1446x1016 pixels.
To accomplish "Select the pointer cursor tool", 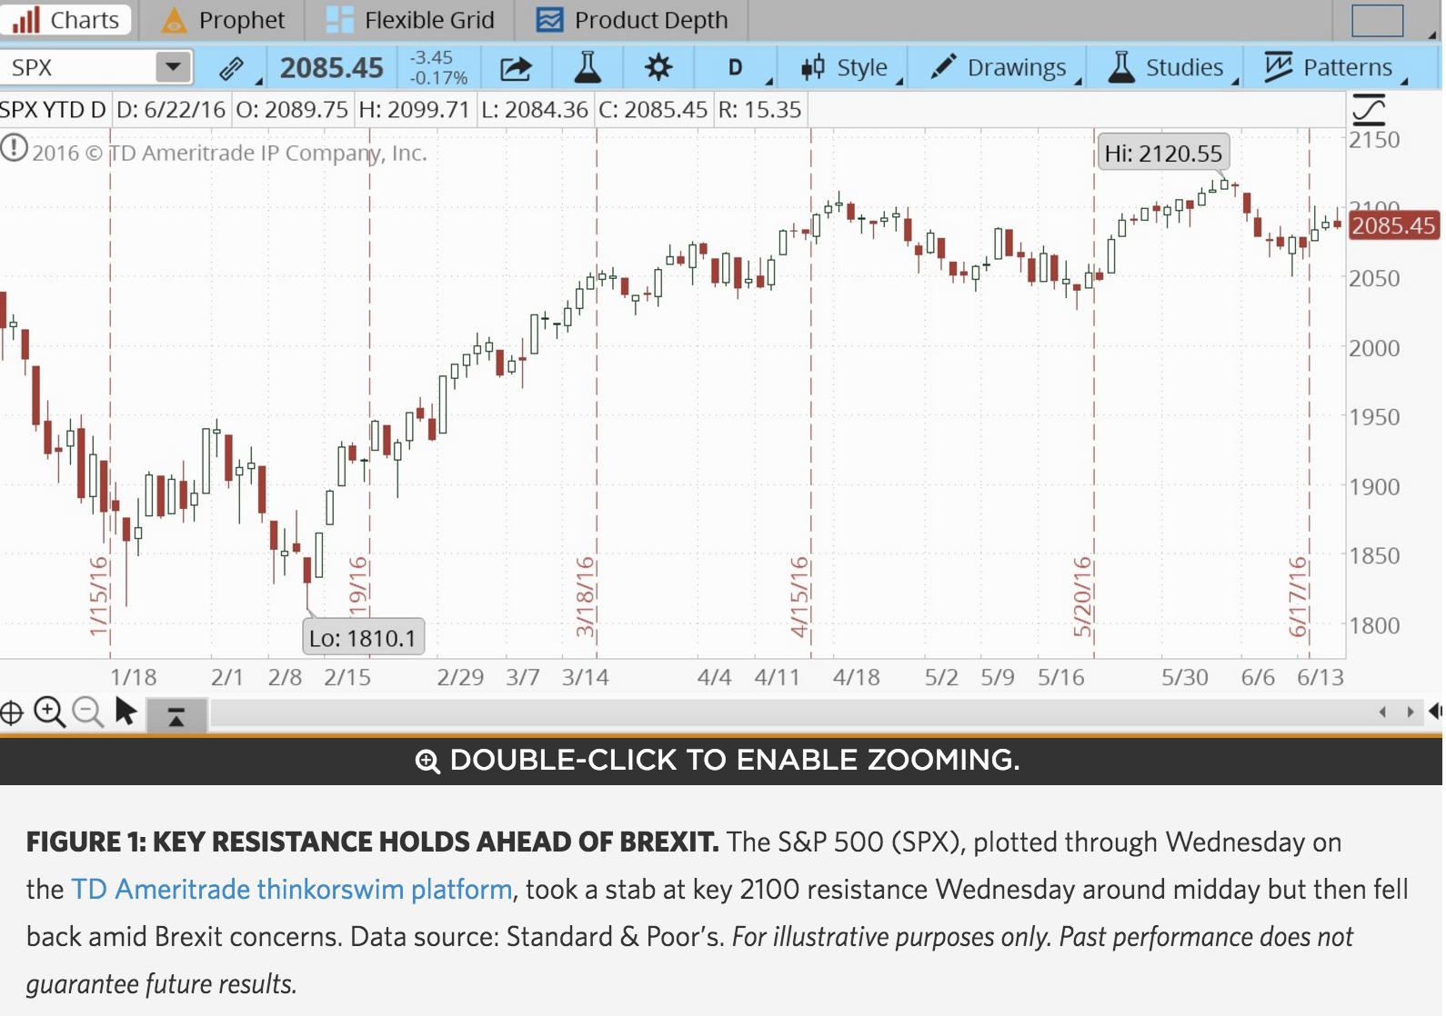I will click(x=126, y=711).
